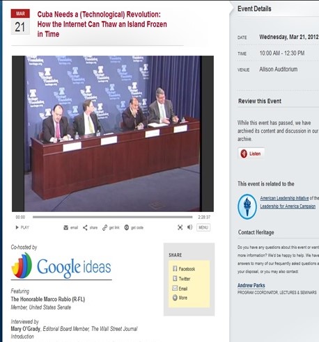This screenshot has height=342, width=319.
Task: Open American Leadership Initiative link
Action: coord(284,198)
